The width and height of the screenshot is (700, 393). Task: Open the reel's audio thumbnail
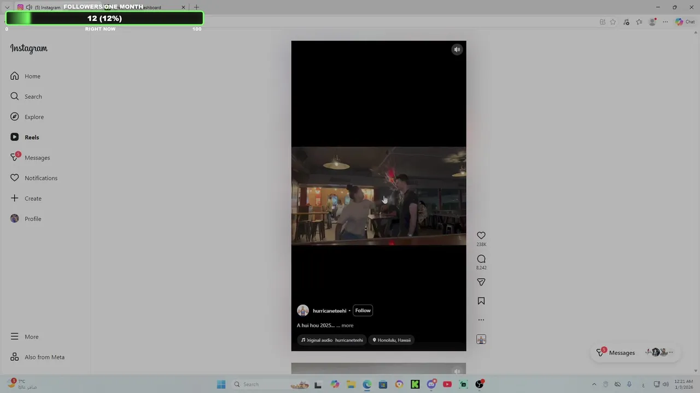pyautogui.click(x=481, y=340)
